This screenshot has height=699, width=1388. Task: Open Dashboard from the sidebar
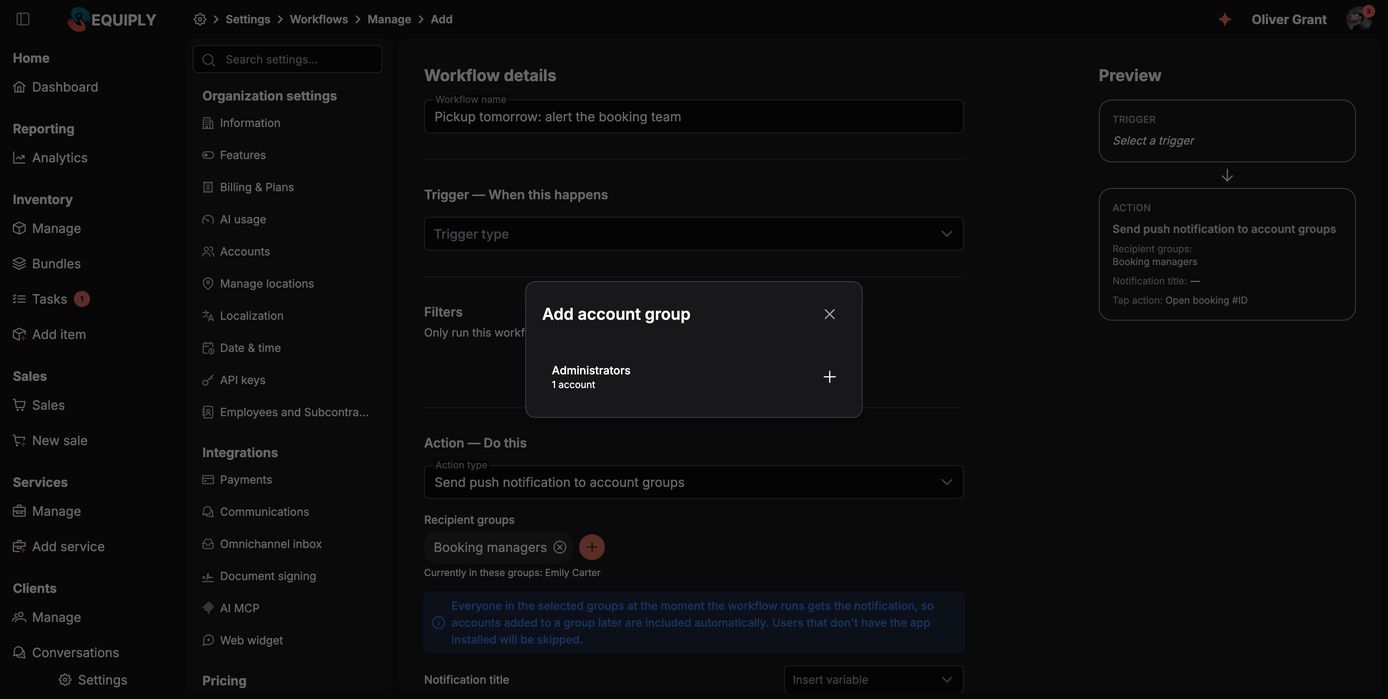coord(55,87)
